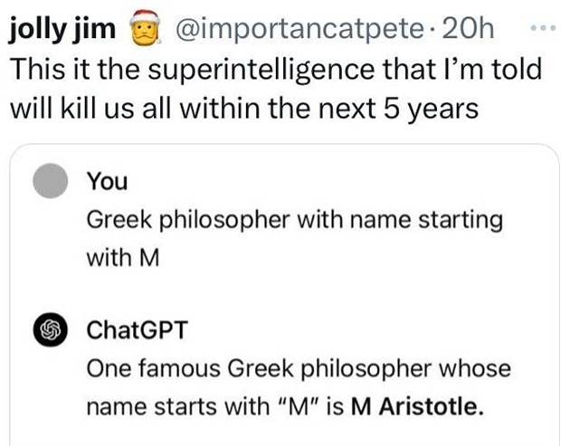Click the "with M" line of the prompt
Image resolution: width=561 pixels, height=446 pixels.
122,257
